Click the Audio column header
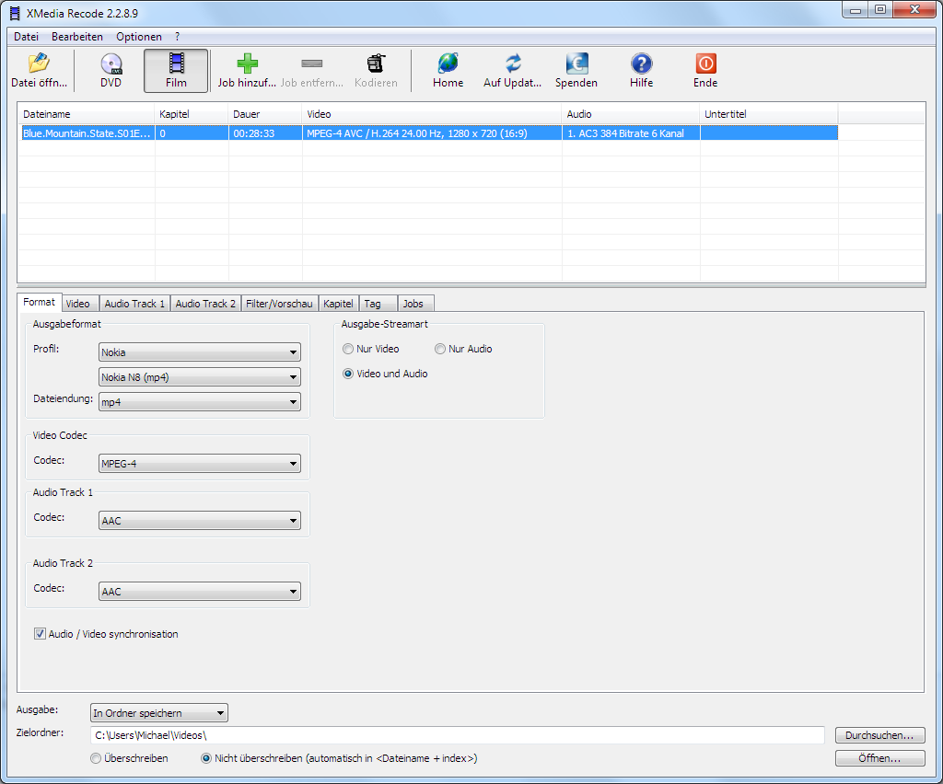943x784 pixels. pos(631,114)
